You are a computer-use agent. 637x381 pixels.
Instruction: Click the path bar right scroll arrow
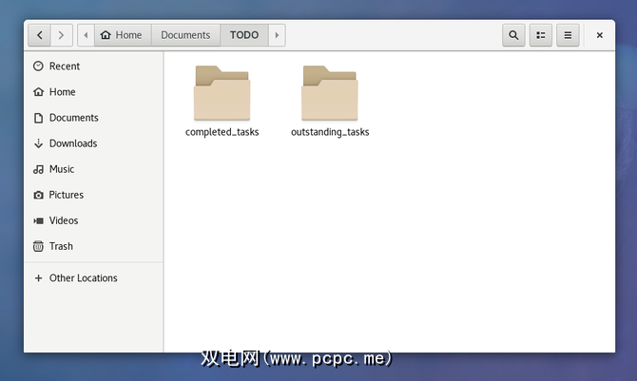(277, 35)
